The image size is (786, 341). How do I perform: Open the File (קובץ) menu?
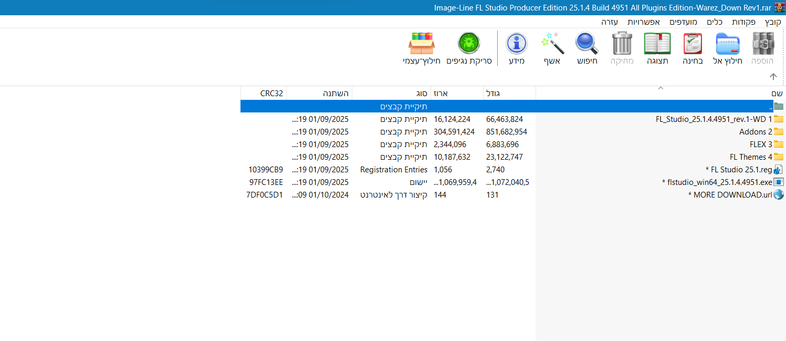click(773, 22)
